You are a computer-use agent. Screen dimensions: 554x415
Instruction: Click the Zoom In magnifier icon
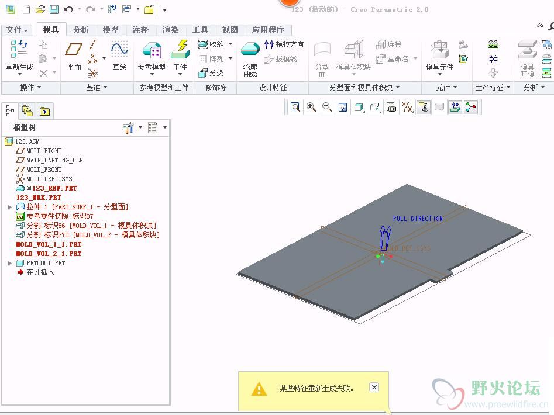[x=311, y=107]
